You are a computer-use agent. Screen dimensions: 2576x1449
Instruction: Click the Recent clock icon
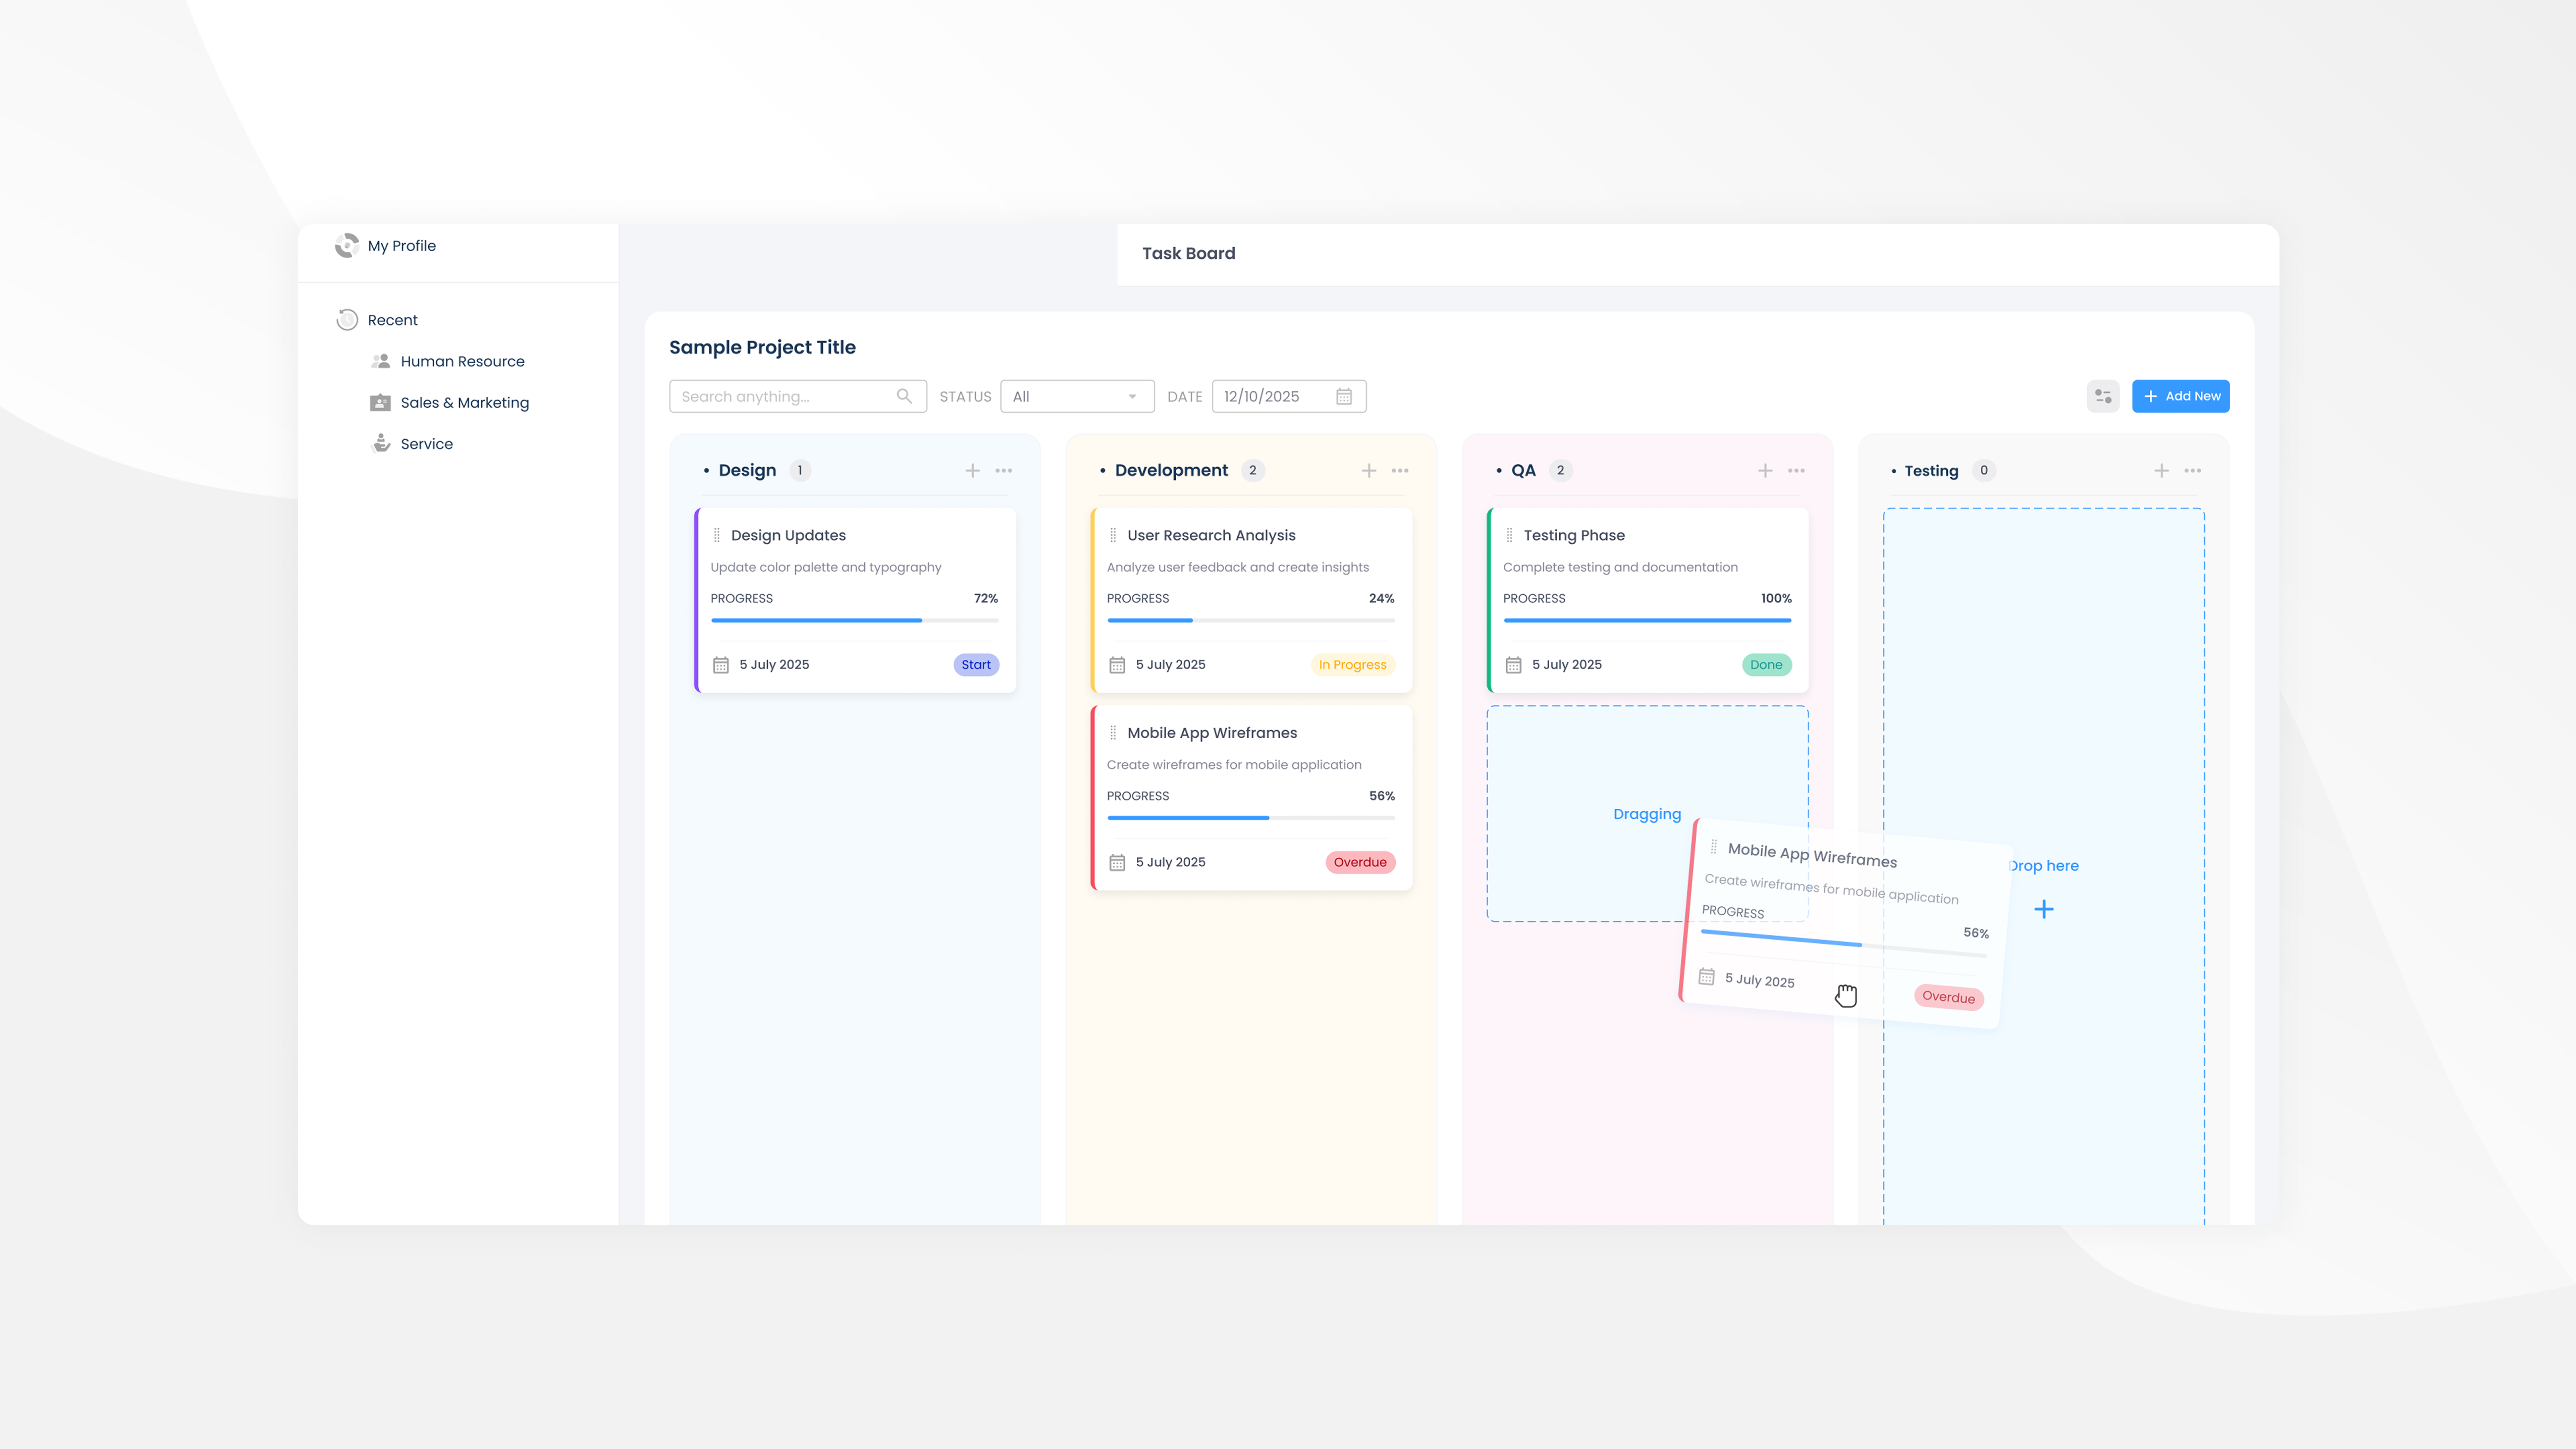click(347, 320)
